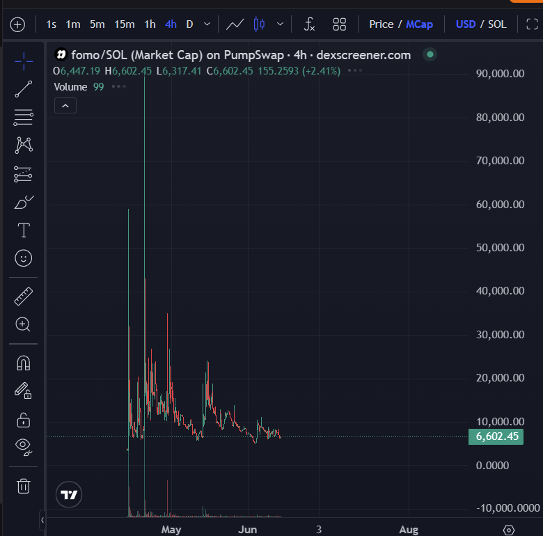
Task: Collapse the left drawing toolbar
Action: point(42,520)
